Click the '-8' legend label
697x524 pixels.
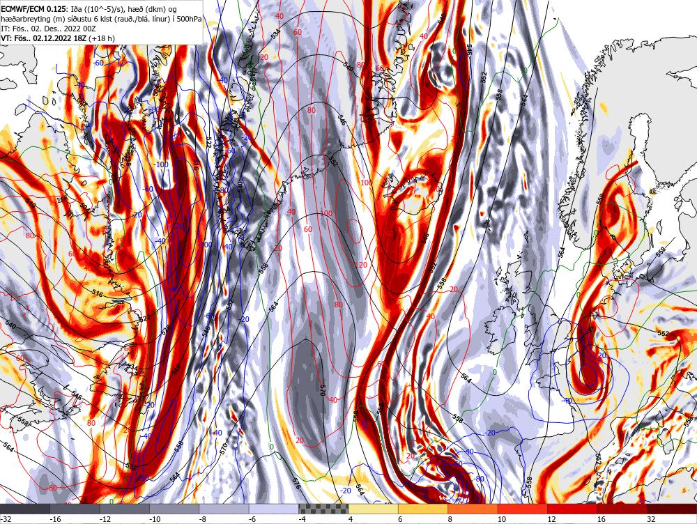[x=203, y=519]
